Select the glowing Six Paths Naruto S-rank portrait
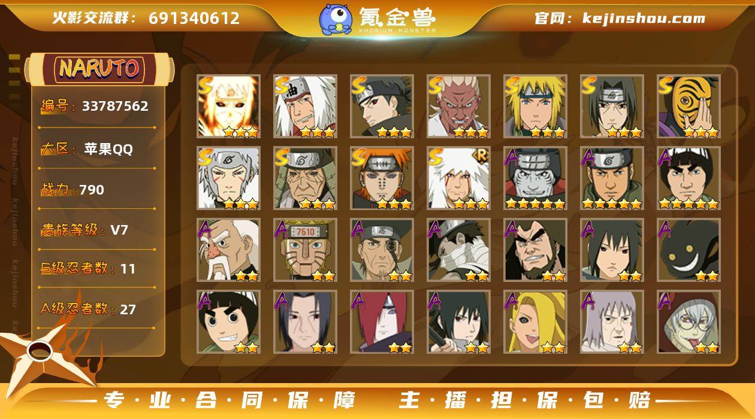The image size is (755, 419). point(229,107)
